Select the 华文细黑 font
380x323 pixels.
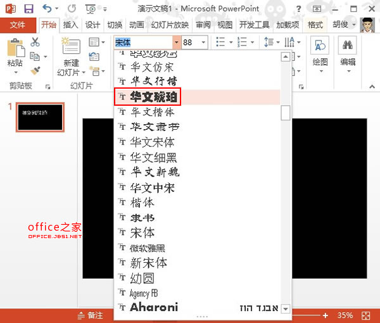[197, 157]
